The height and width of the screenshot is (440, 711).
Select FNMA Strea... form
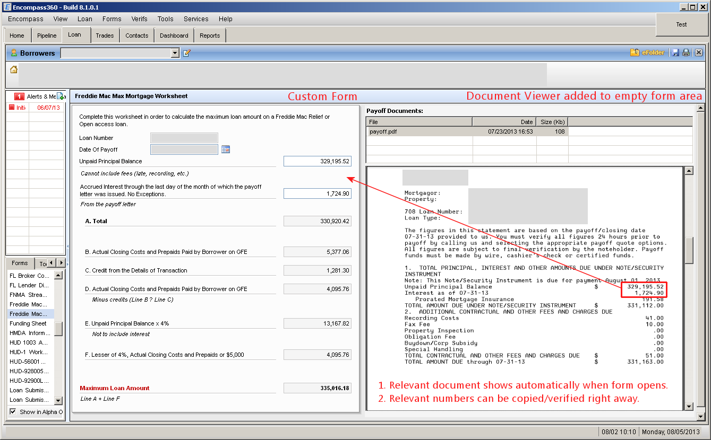coord(30,295)
